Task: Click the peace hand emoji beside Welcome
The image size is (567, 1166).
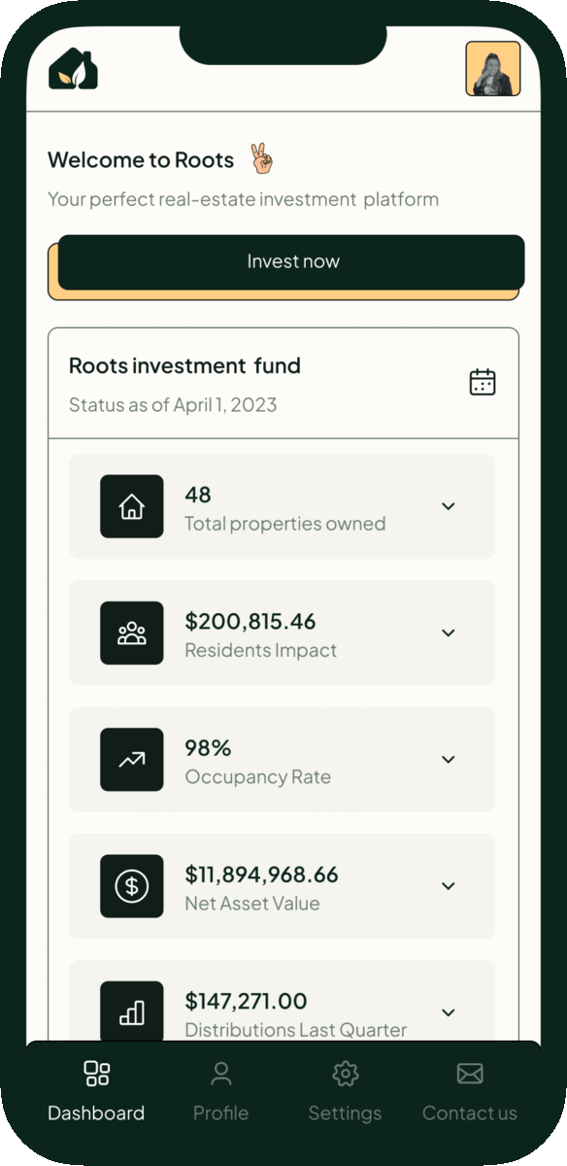Action: [x=262, y=159]
